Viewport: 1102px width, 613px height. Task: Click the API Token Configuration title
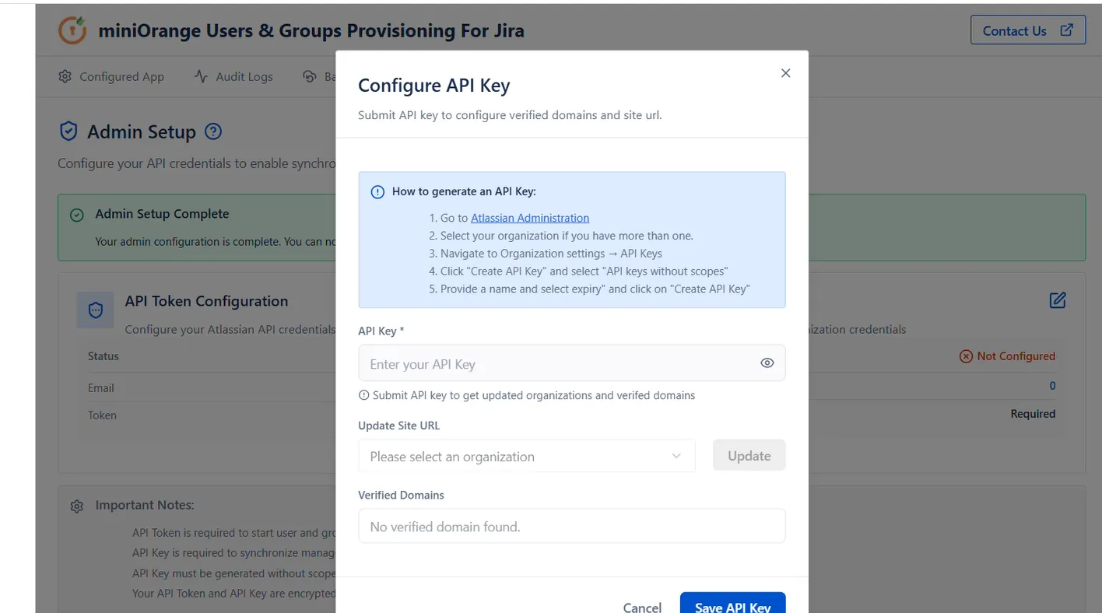pyautogui.click(x=206, y=301)
